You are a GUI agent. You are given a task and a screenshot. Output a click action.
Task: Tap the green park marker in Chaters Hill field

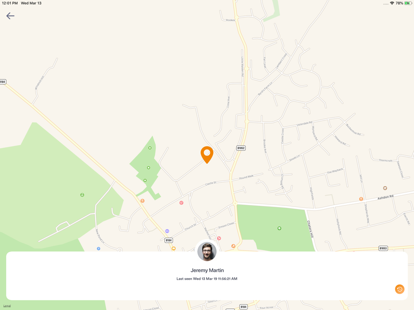point(279,228)
